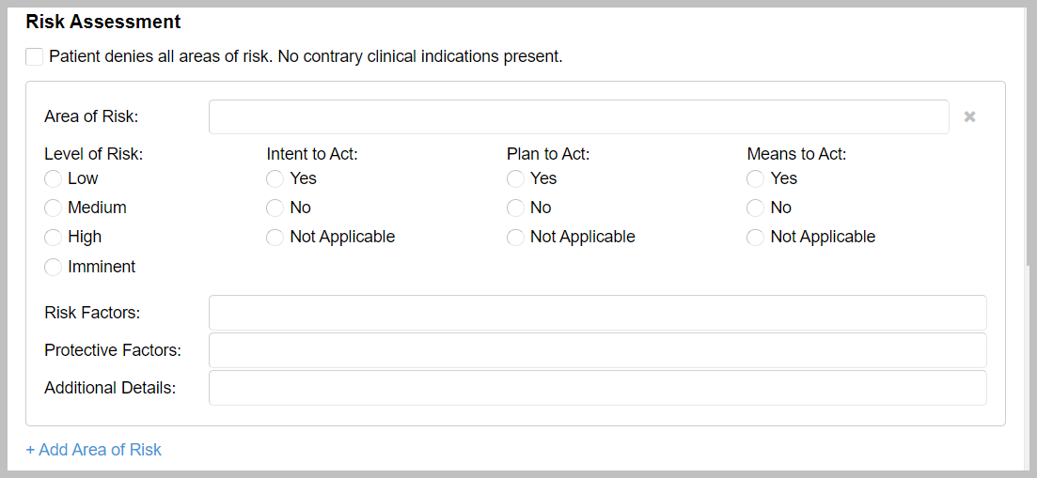Set Plan to Act to No

tap(515, 208)
